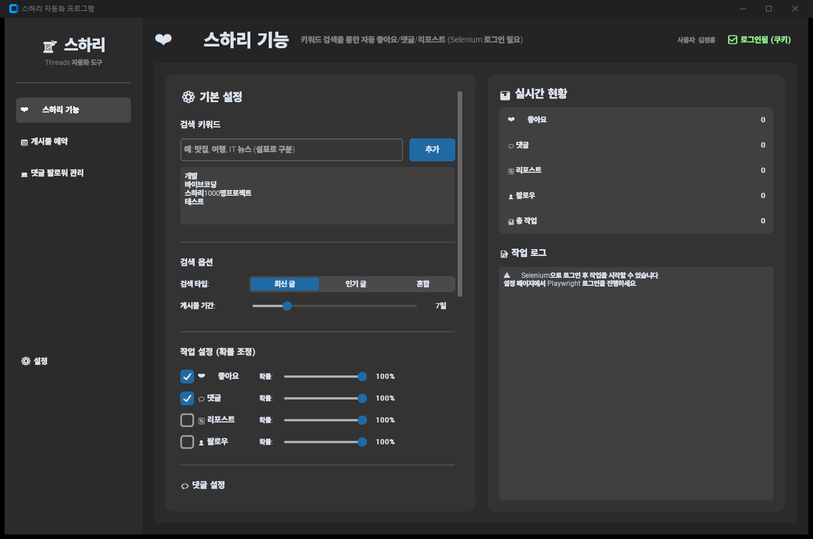Click the warning triangle icon in log

pos(507,276)
